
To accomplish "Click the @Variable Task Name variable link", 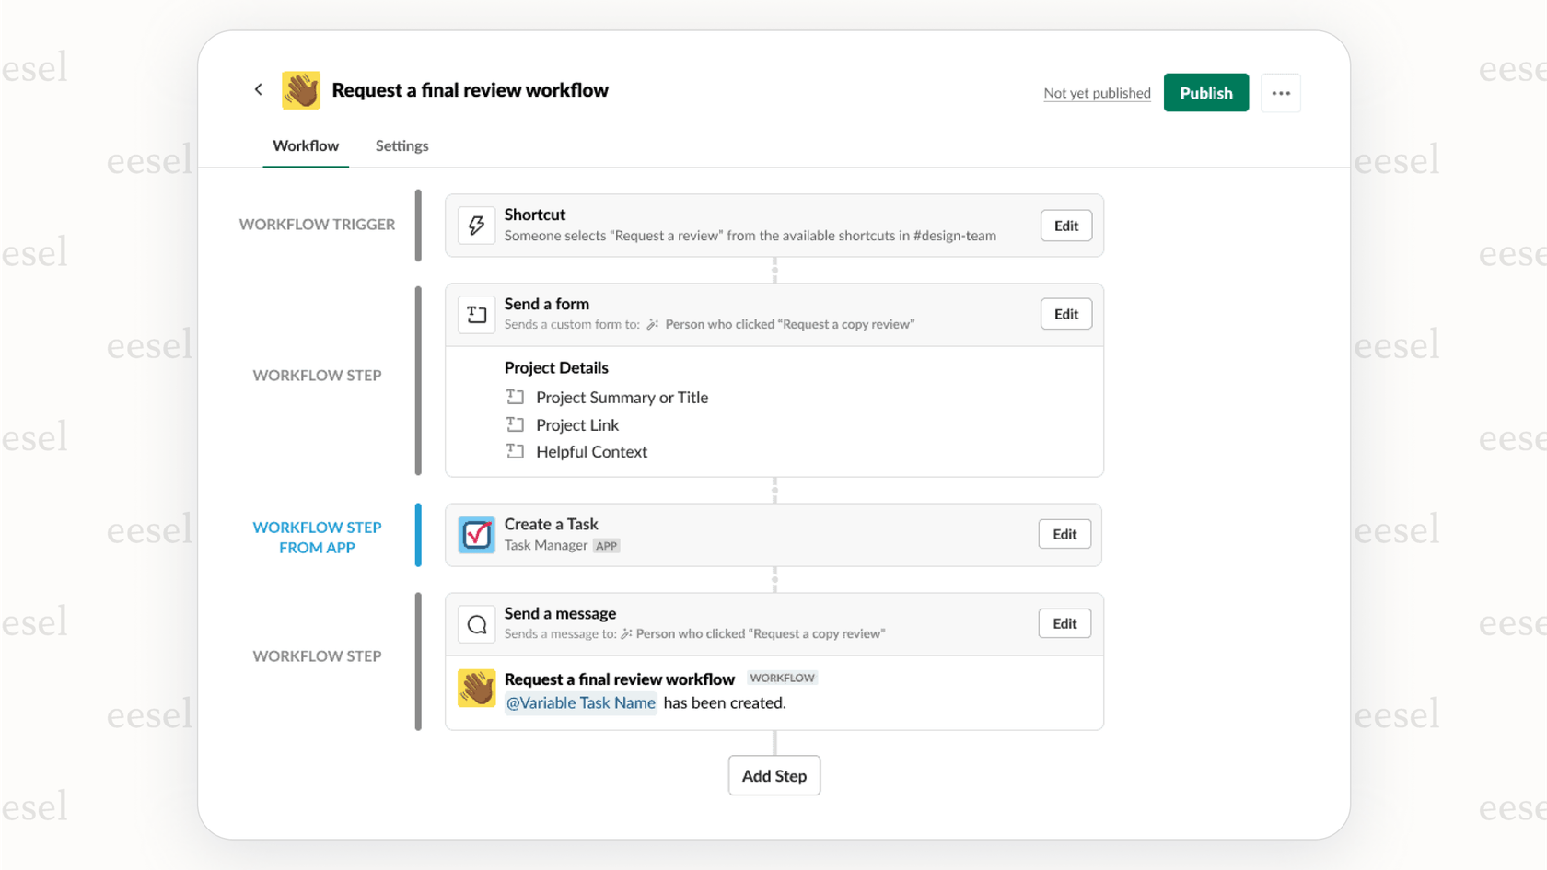I will coord(580,702).
